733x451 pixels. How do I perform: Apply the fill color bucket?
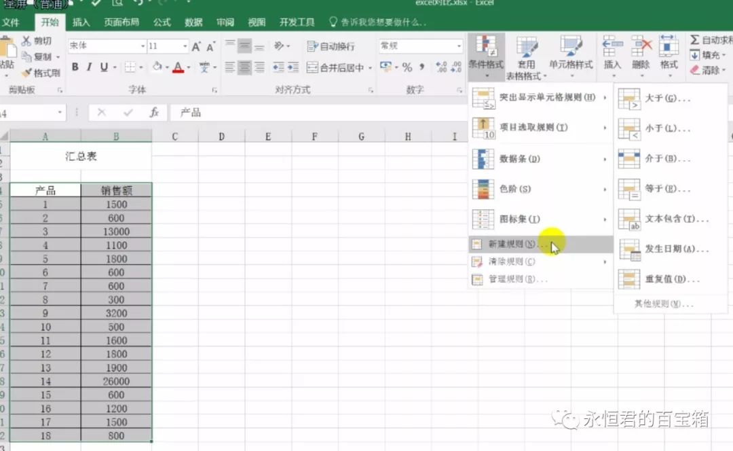(157, 67)
